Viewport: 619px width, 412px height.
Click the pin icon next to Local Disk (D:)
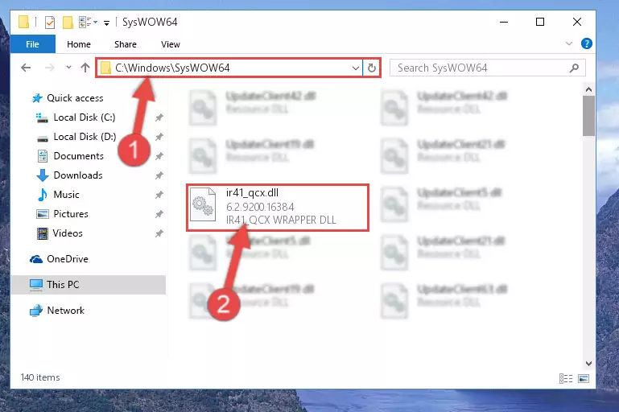pyautogui.click(x=159, y=137)
